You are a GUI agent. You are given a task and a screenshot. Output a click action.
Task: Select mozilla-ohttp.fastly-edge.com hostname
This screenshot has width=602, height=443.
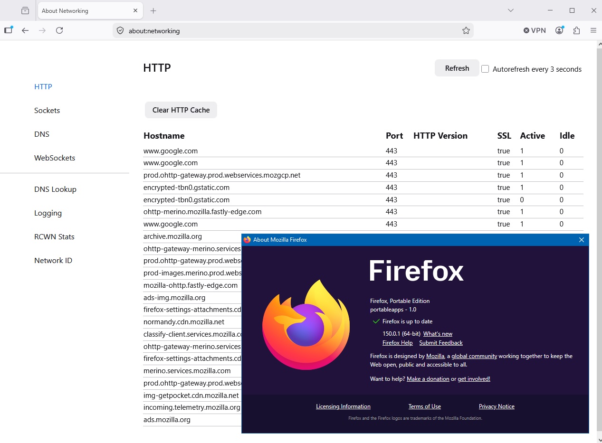[191, 285]
